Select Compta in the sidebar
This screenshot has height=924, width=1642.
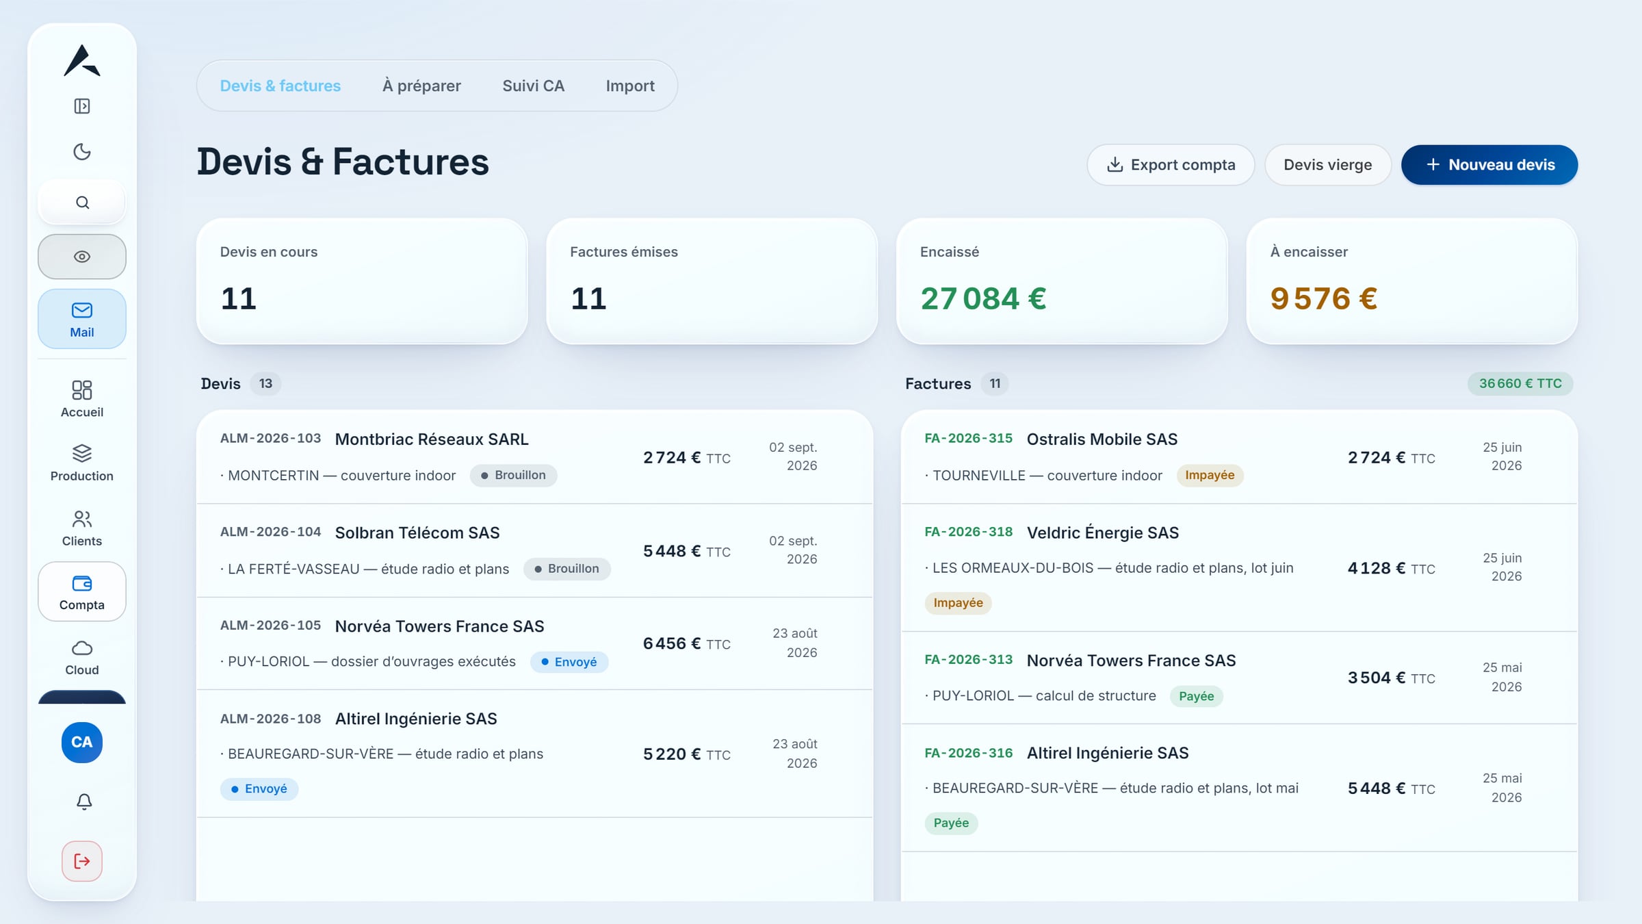(82, 591)
